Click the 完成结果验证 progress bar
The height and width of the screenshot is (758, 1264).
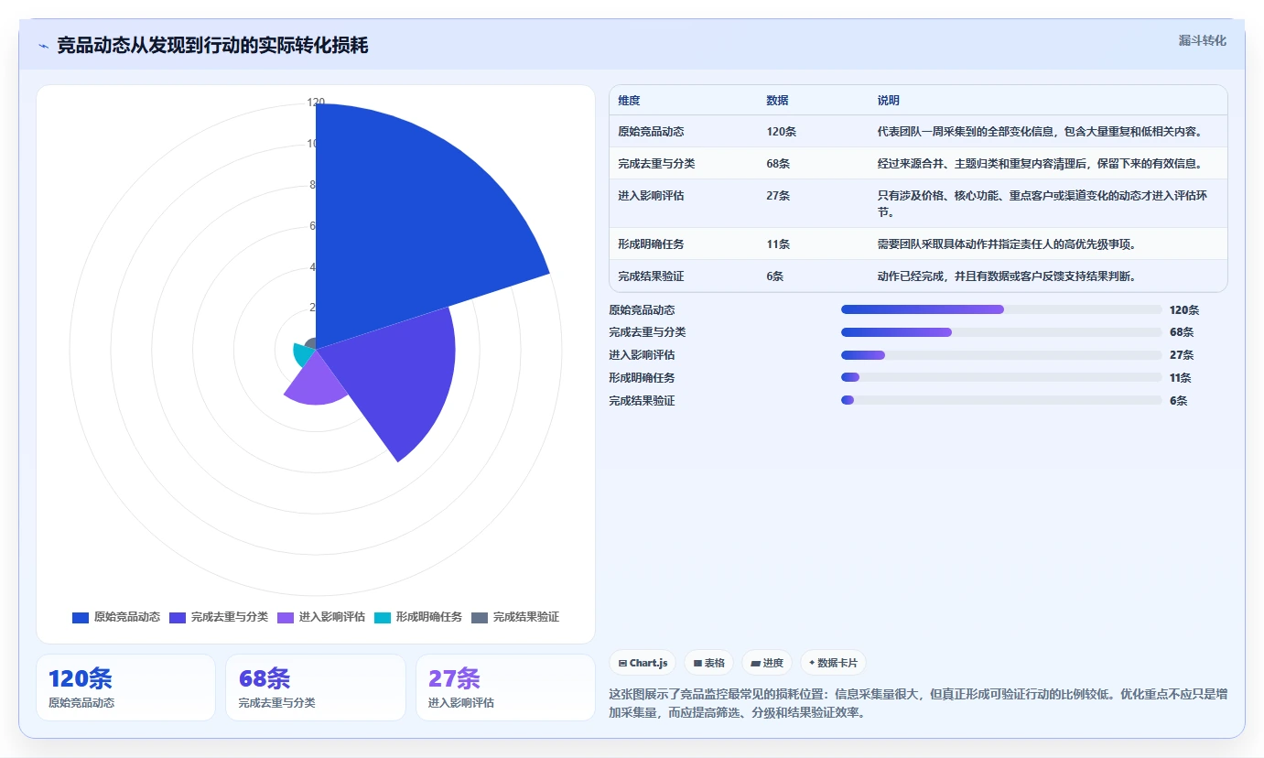(1001, 400)
